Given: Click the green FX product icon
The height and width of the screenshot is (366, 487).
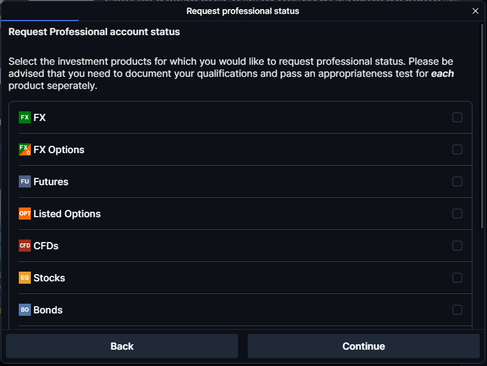Looking at the screenshot, I should click(25, 117).
